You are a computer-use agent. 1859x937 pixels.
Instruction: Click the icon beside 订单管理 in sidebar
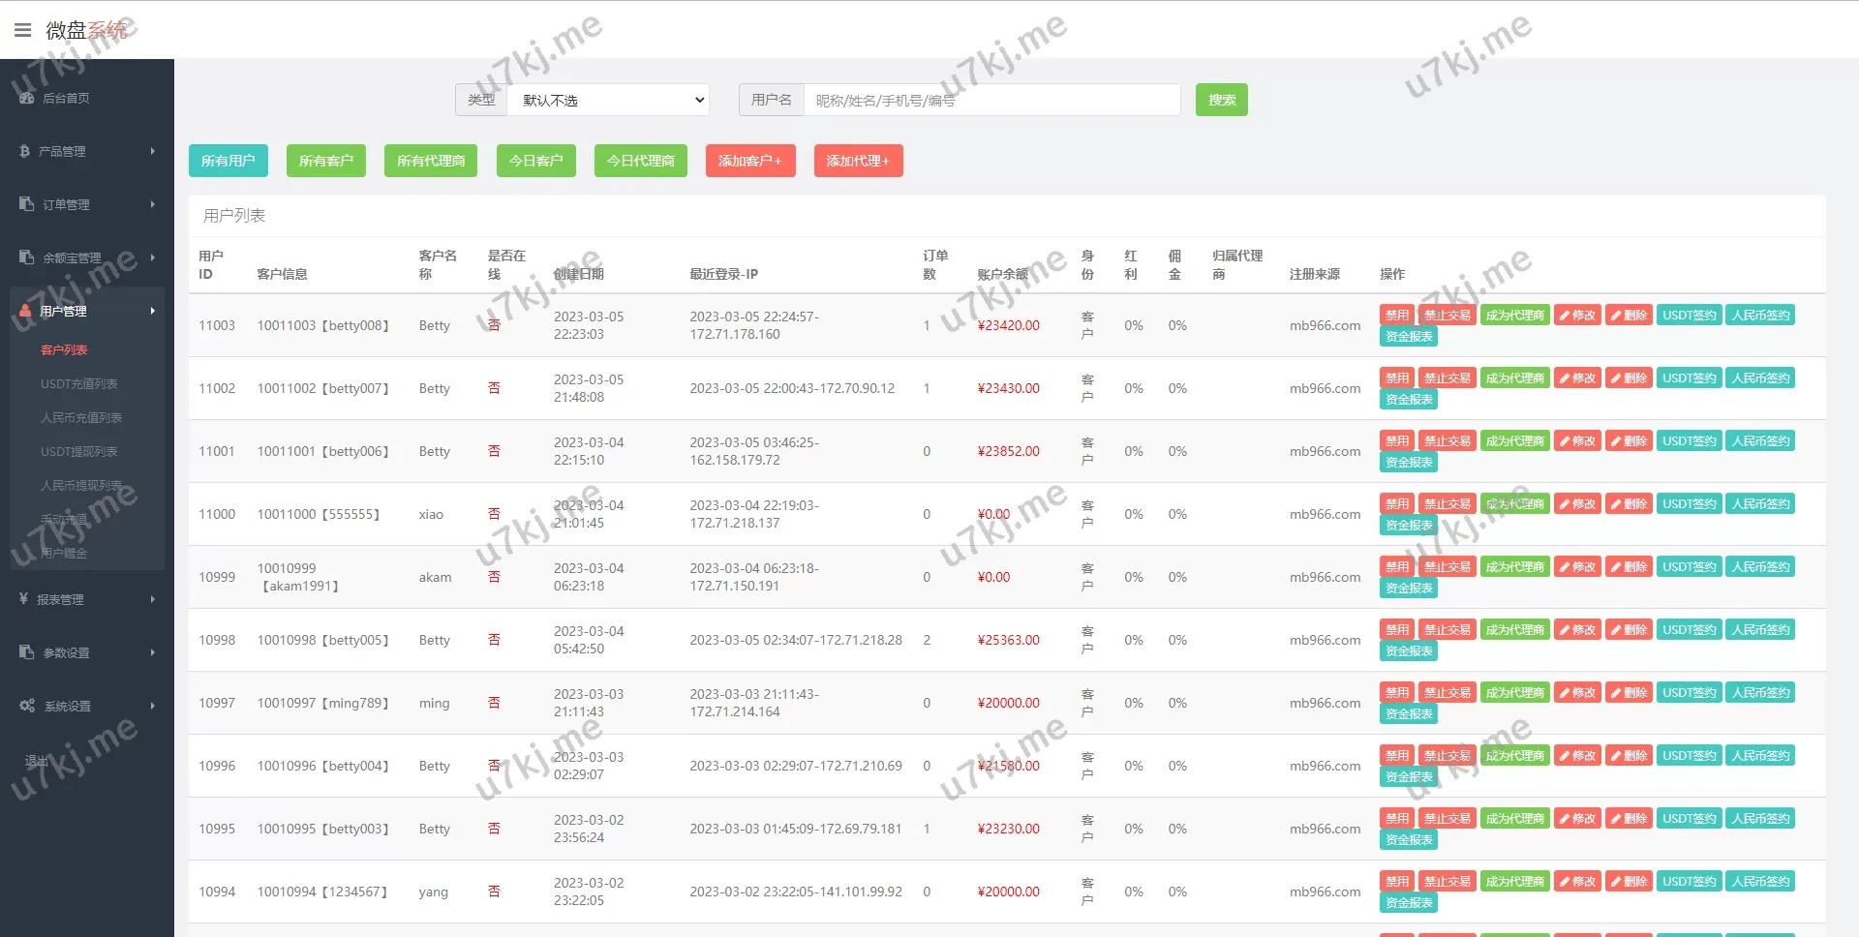(26, 204)
